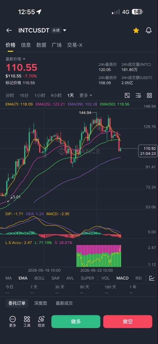158x344 pixels.
Task: Toggle the MA indicator
Action: click(8, 278)
